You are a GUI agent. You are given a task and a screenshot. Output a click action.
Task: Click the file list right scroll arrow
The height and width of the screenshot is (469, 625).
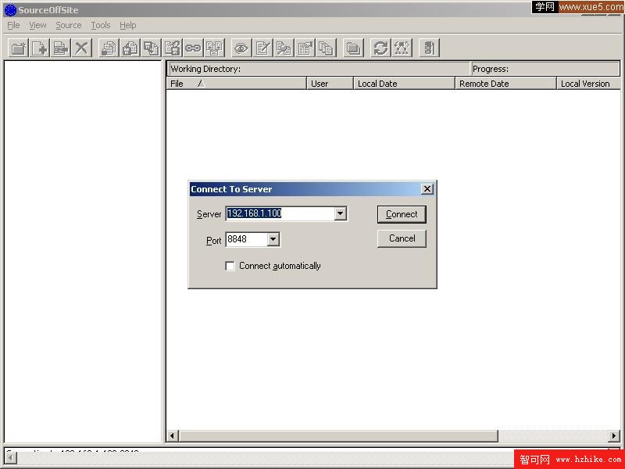click(614, 436)
